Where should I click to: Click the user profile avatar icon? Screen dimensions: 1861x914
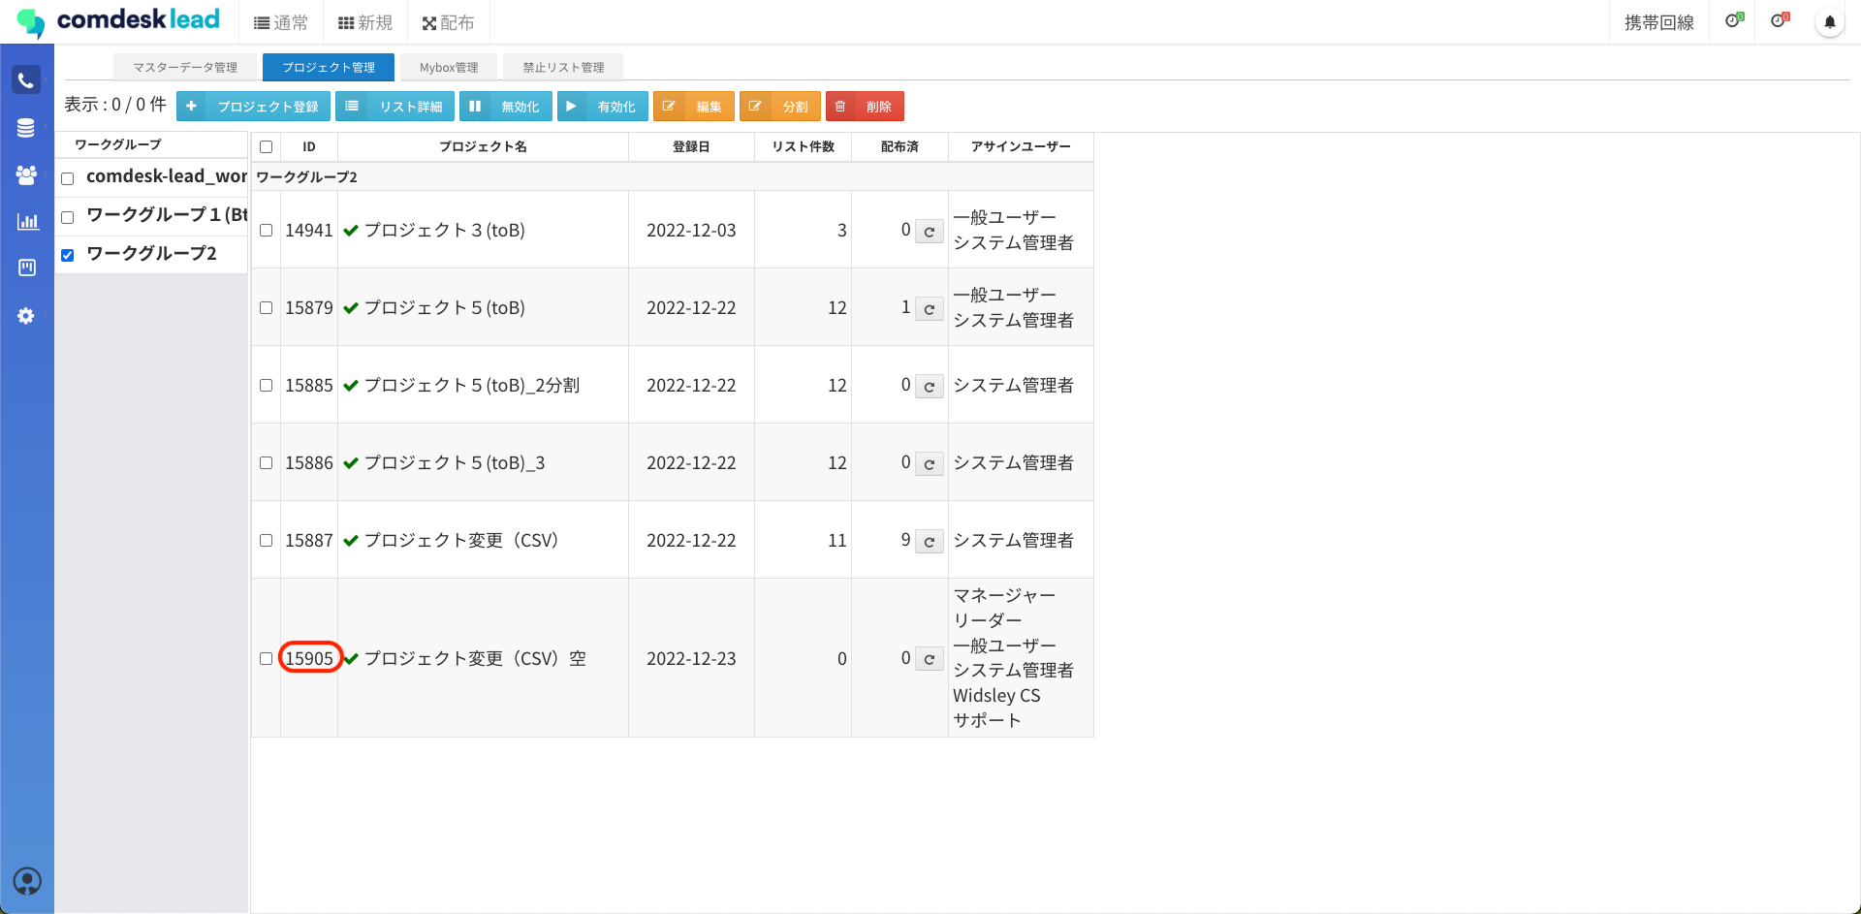(27, 881)
